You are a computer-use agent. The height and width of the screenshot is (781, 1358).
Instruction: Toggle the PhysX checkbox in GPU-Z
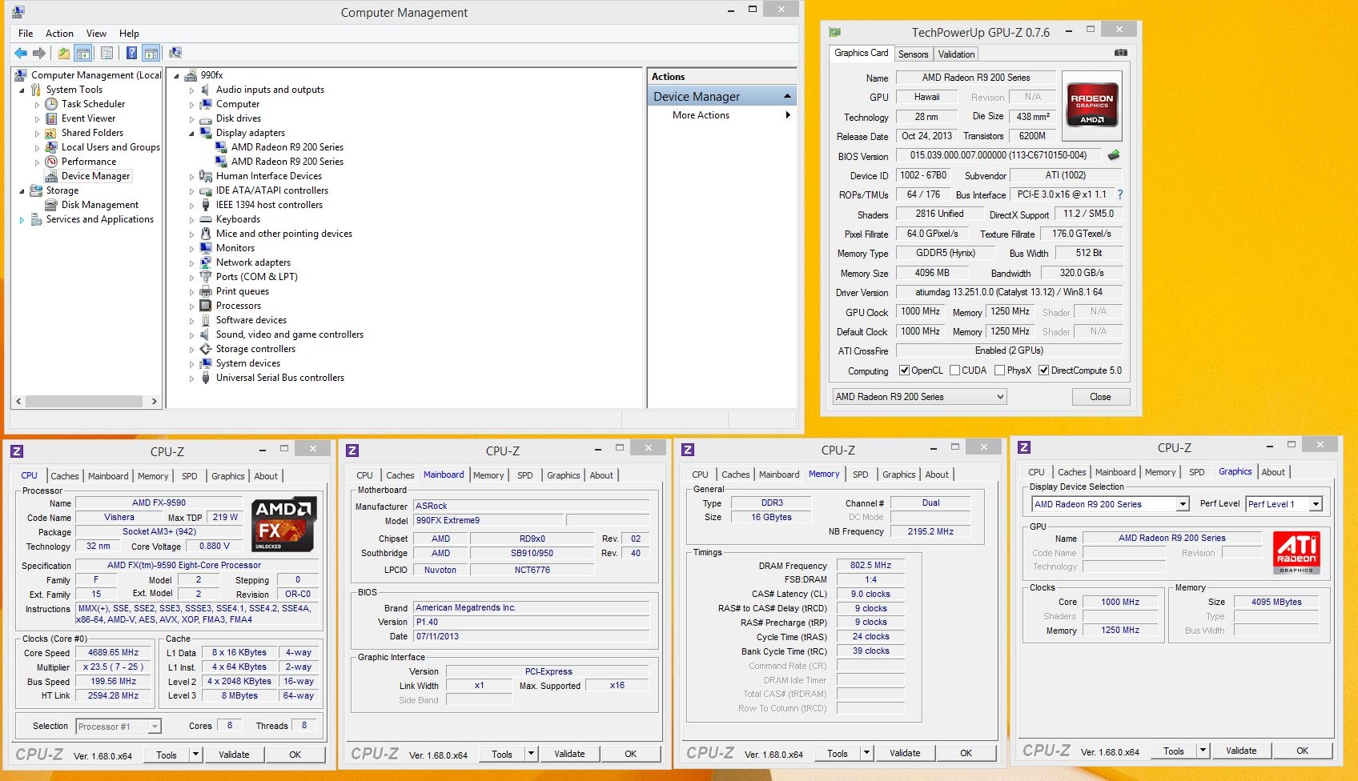[x=999, y=370]
